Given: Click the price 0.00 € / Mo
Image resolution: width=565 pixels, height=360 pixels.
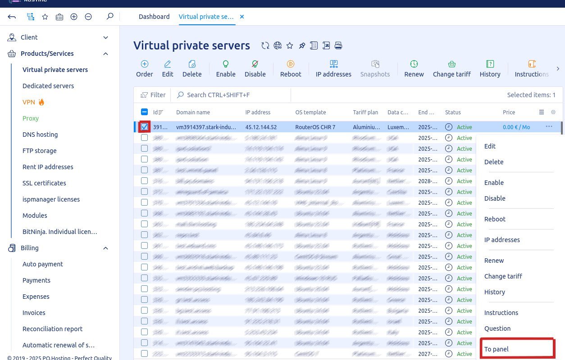Looking at the screenshot, I should coord(516,127).
